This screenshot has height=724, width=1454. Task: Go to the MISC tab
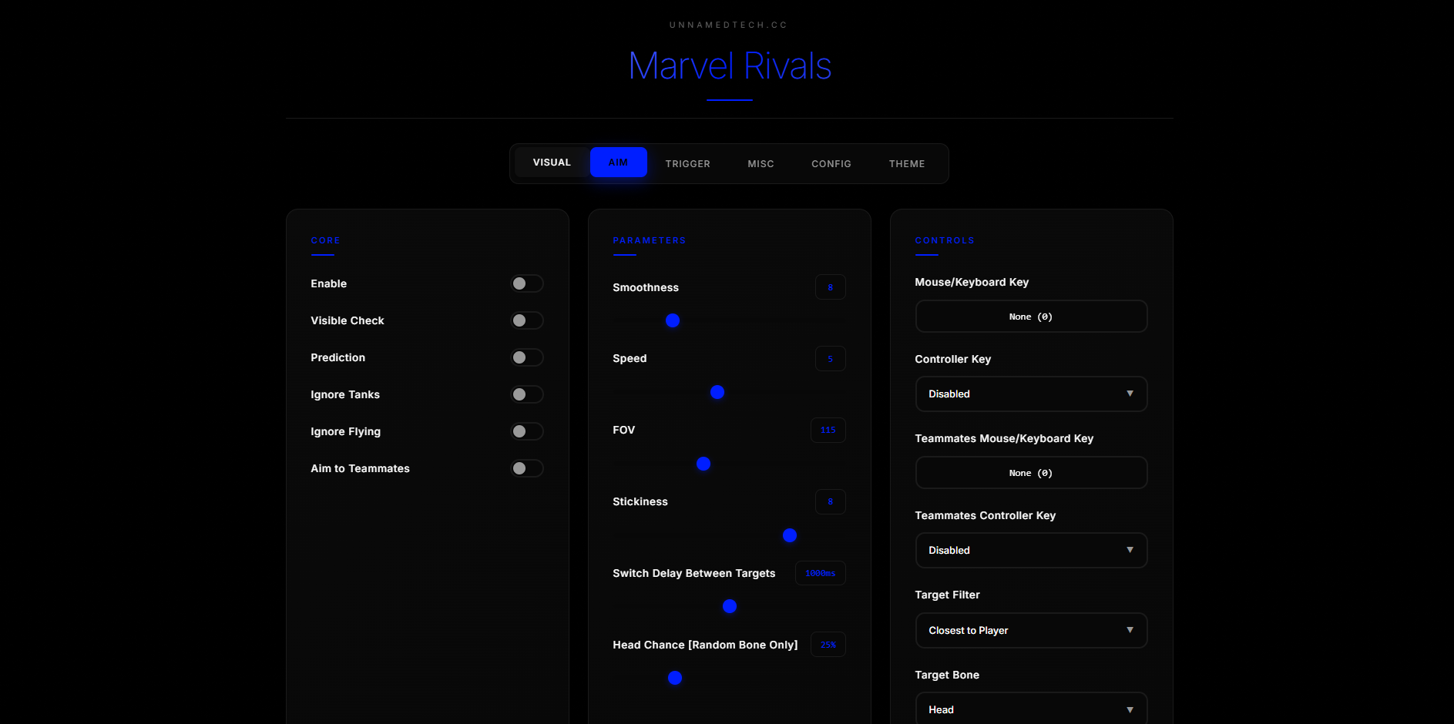pos(761,164)
